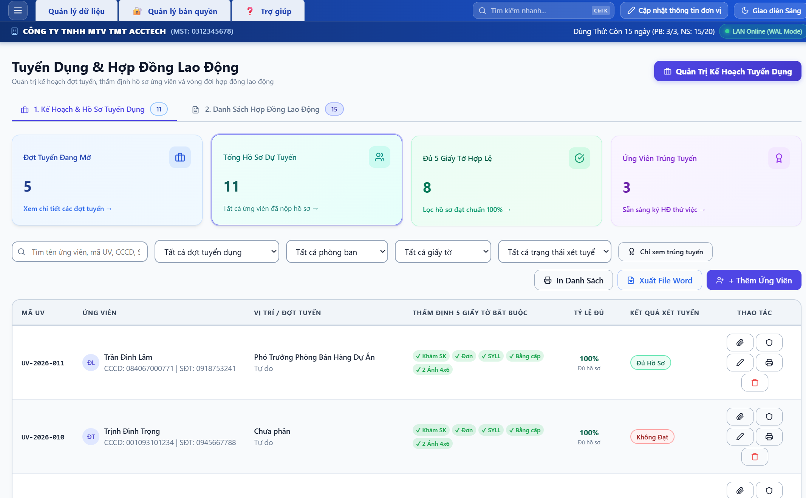
Task: Open Sẵn sàng ký HĐ thử việc link
Action: [664, 210]
